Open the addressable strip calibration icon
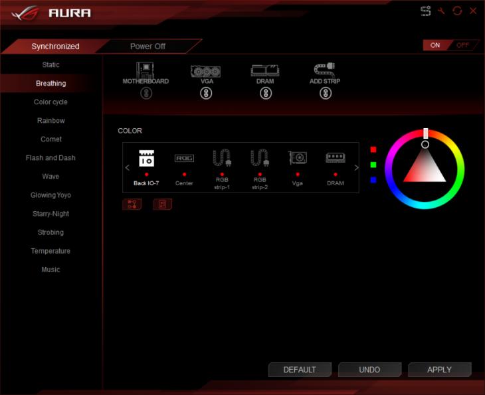The width and height of the screenshot is (485, 395). click(x=426, y=11)
